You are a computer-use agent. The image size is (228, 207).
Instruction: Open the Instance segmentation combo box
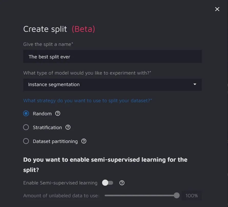click(x=107, y=85)
